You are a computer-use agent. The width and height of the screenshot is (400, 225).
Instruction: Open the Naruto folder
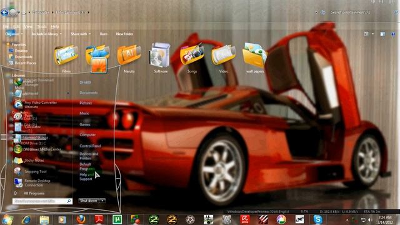coord(129,59)
